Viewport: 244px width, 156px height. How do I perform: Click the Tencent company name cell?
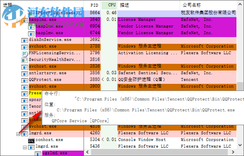pos(190,80)
